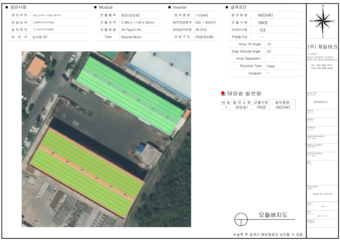Click the red square beside 태양광 발전량

pyautogui.click(x=223, y=94)
